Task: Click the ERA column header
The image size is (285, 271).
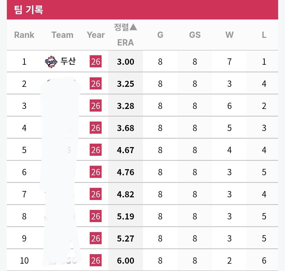Action: point(125,43)
